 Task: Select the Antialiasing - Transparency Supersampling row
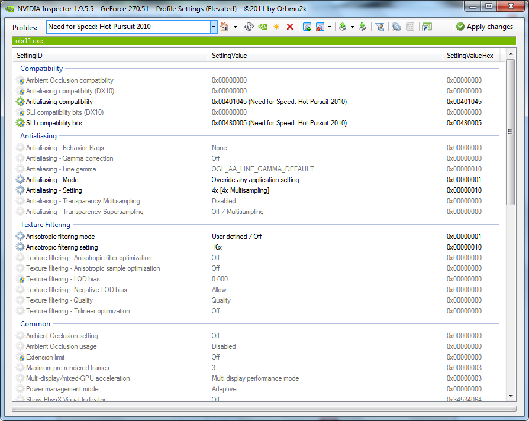pyautogui.click(x=256, y=212)
